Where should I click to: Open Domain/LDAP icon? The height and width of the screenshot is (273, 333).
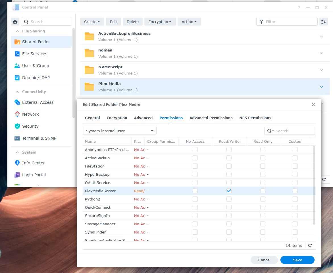click(x=17, y=78)
